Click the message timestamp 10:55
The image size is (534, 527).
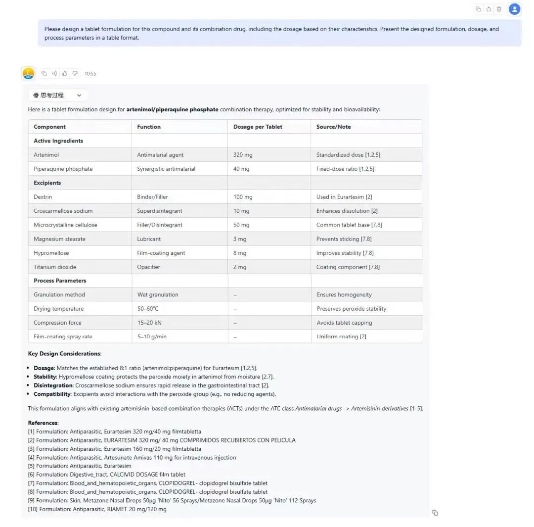[90, 74]
